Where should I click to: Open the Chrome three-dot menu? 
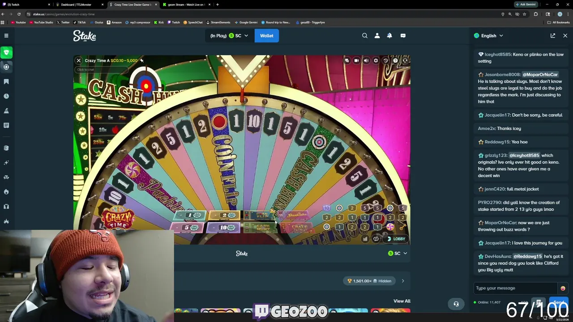pyautogui.click(x=568, y=14)
